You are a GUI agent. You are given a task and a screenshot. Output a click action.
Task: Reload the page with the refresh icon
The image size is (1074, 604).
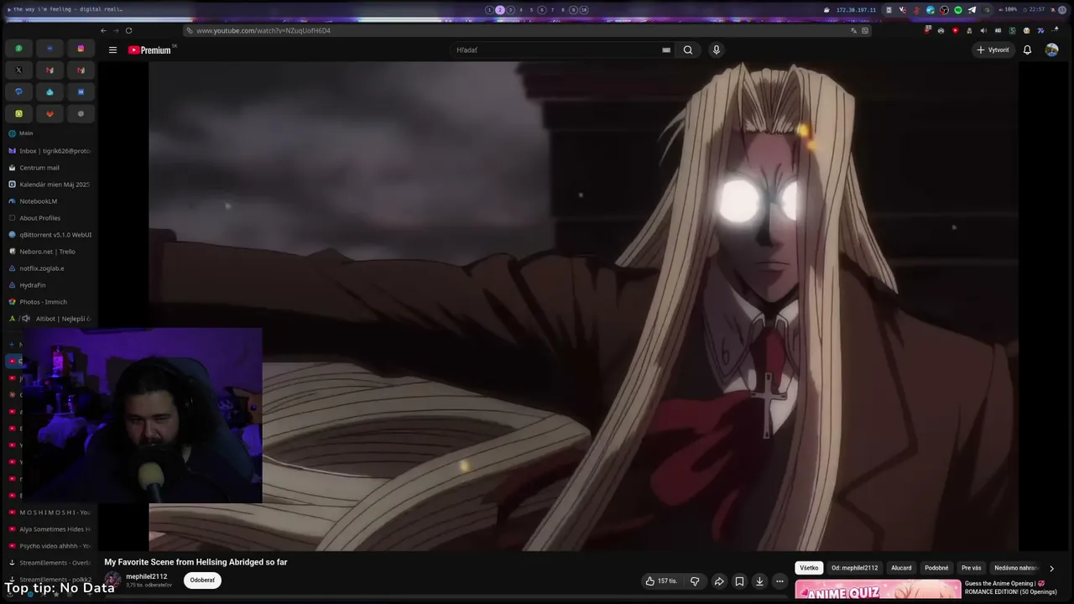click(x=128, y=31)
